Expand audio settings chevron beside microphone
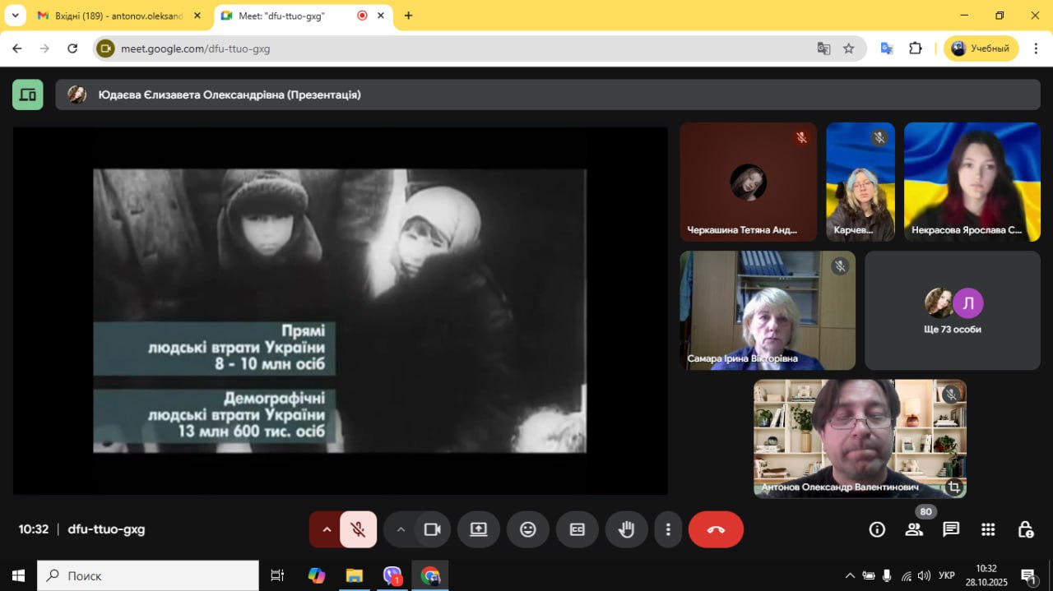 point(327,529)
